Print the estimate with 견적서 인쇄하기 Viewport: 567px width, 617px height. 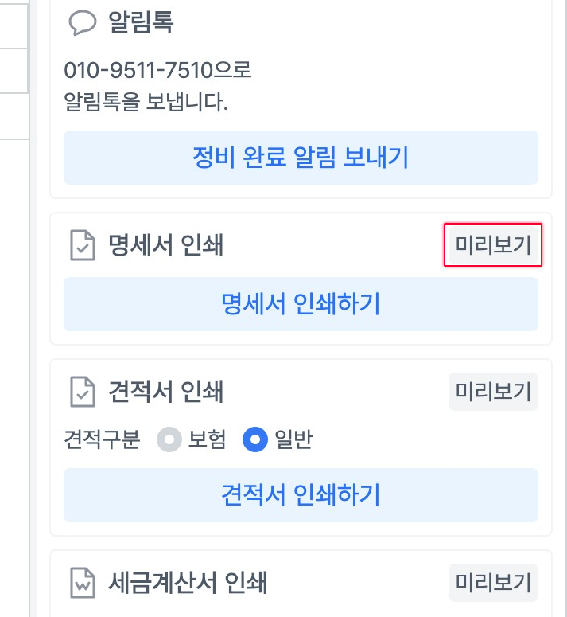coord(301,495)
